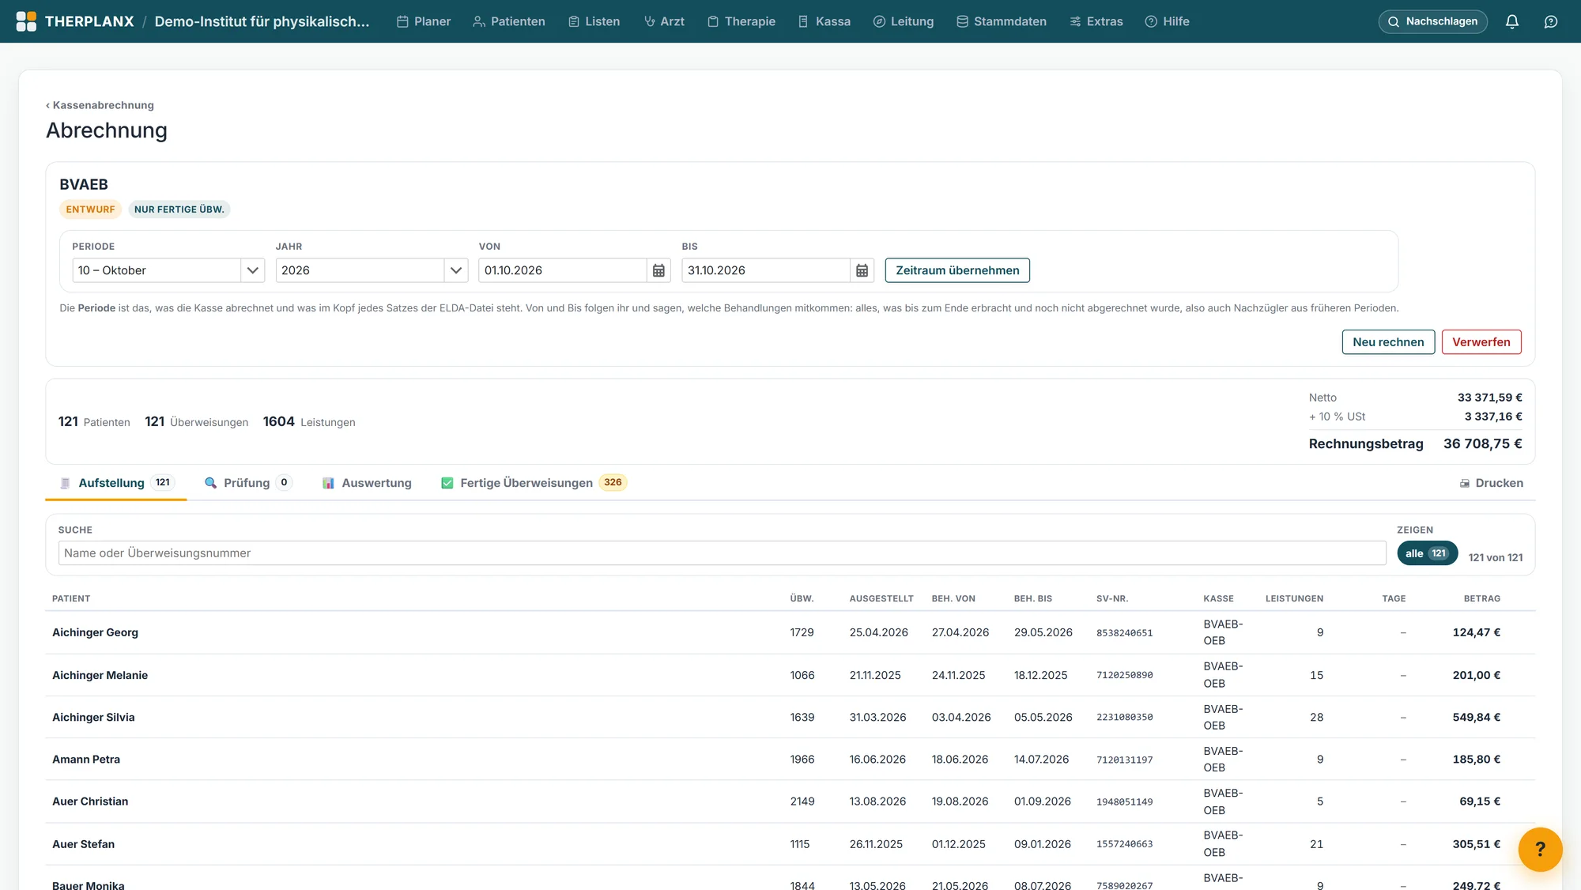The height and width of the screenshot is (890, 1581).
Task: Open the Fertige Überweisungen tab
Action: point(534,483)
